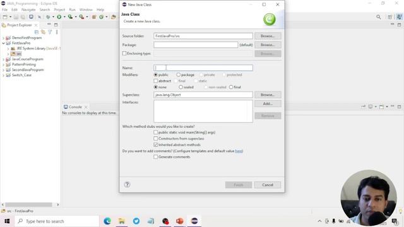
Task: Minimize the Project Explorer panel
Action: pos(49,25)
